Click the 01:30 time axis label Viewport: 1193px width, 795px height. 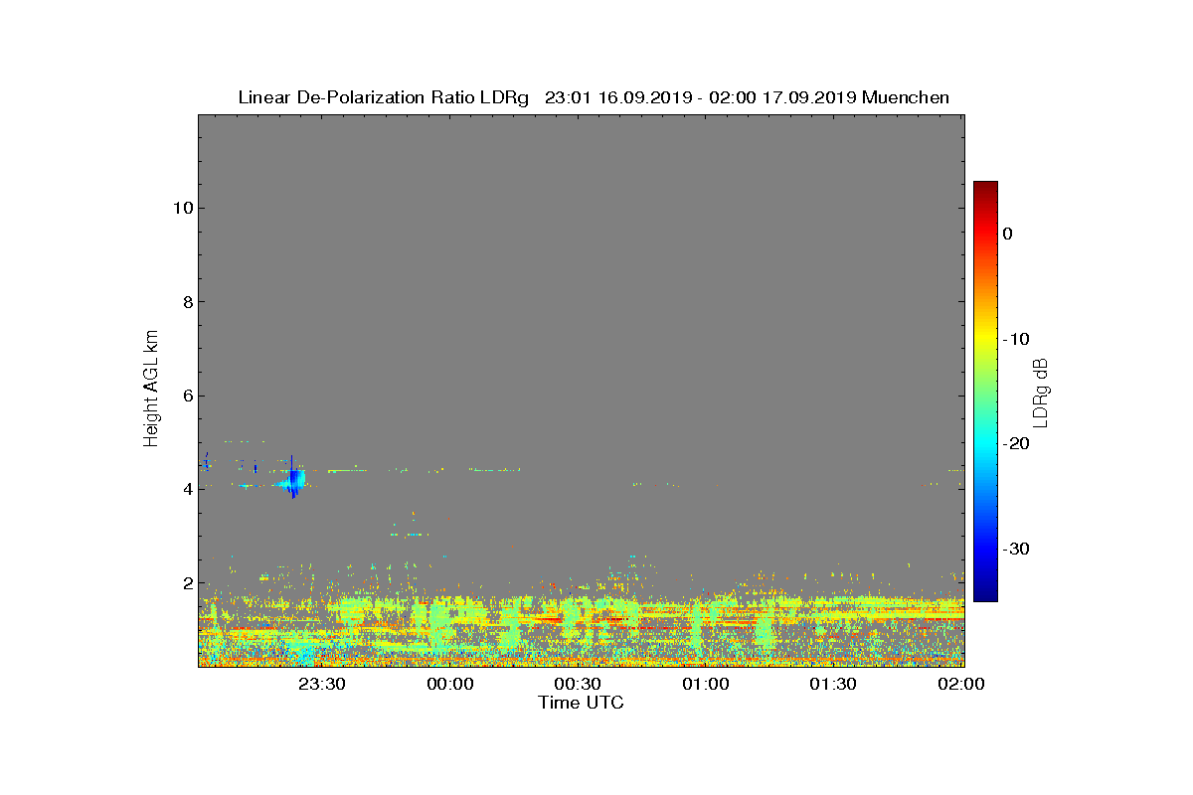coord(833,684)
